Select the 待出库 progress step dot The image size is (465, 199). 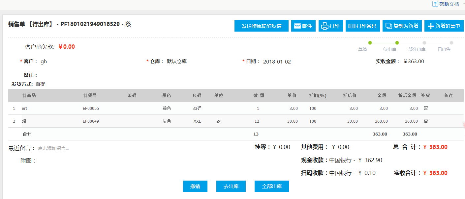[x=397, y=43]
